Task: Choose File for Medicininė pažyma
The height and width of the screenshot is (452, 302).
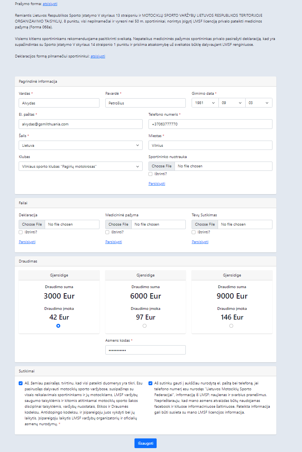Action: coord(118,224)
